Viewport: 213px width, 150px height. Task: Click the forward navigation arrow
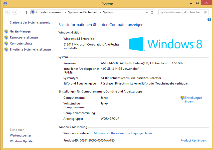click(x=15, y=12)
